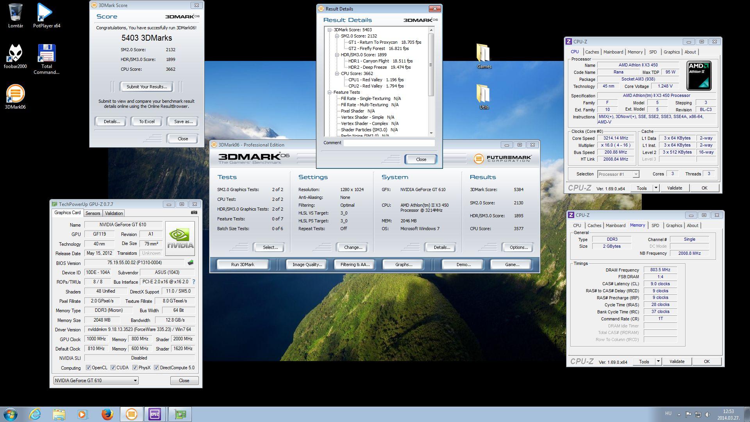Click Submit Your Results button
The width and height of the screenshot is (750, 422).
click(146, 87)
